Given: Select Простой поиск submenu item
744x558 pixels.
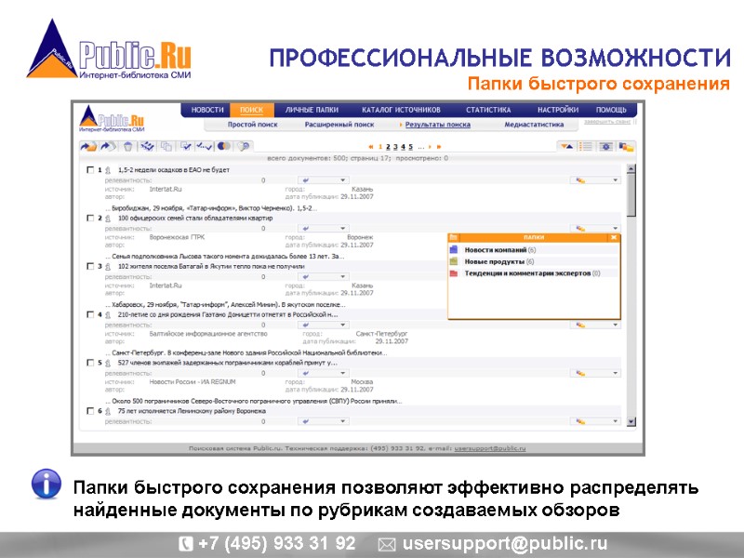Looking at the screenshot, I should click(252, 125).
